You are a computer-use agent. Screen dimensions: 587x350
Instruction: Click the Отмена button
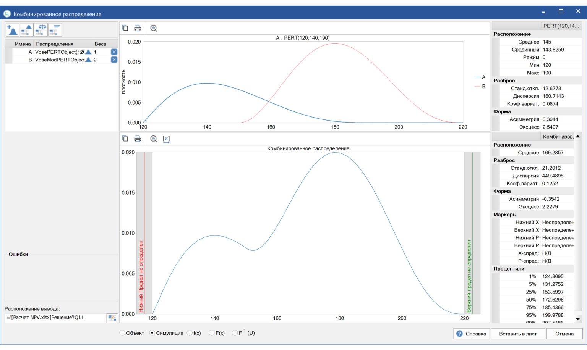coord(564,334)
